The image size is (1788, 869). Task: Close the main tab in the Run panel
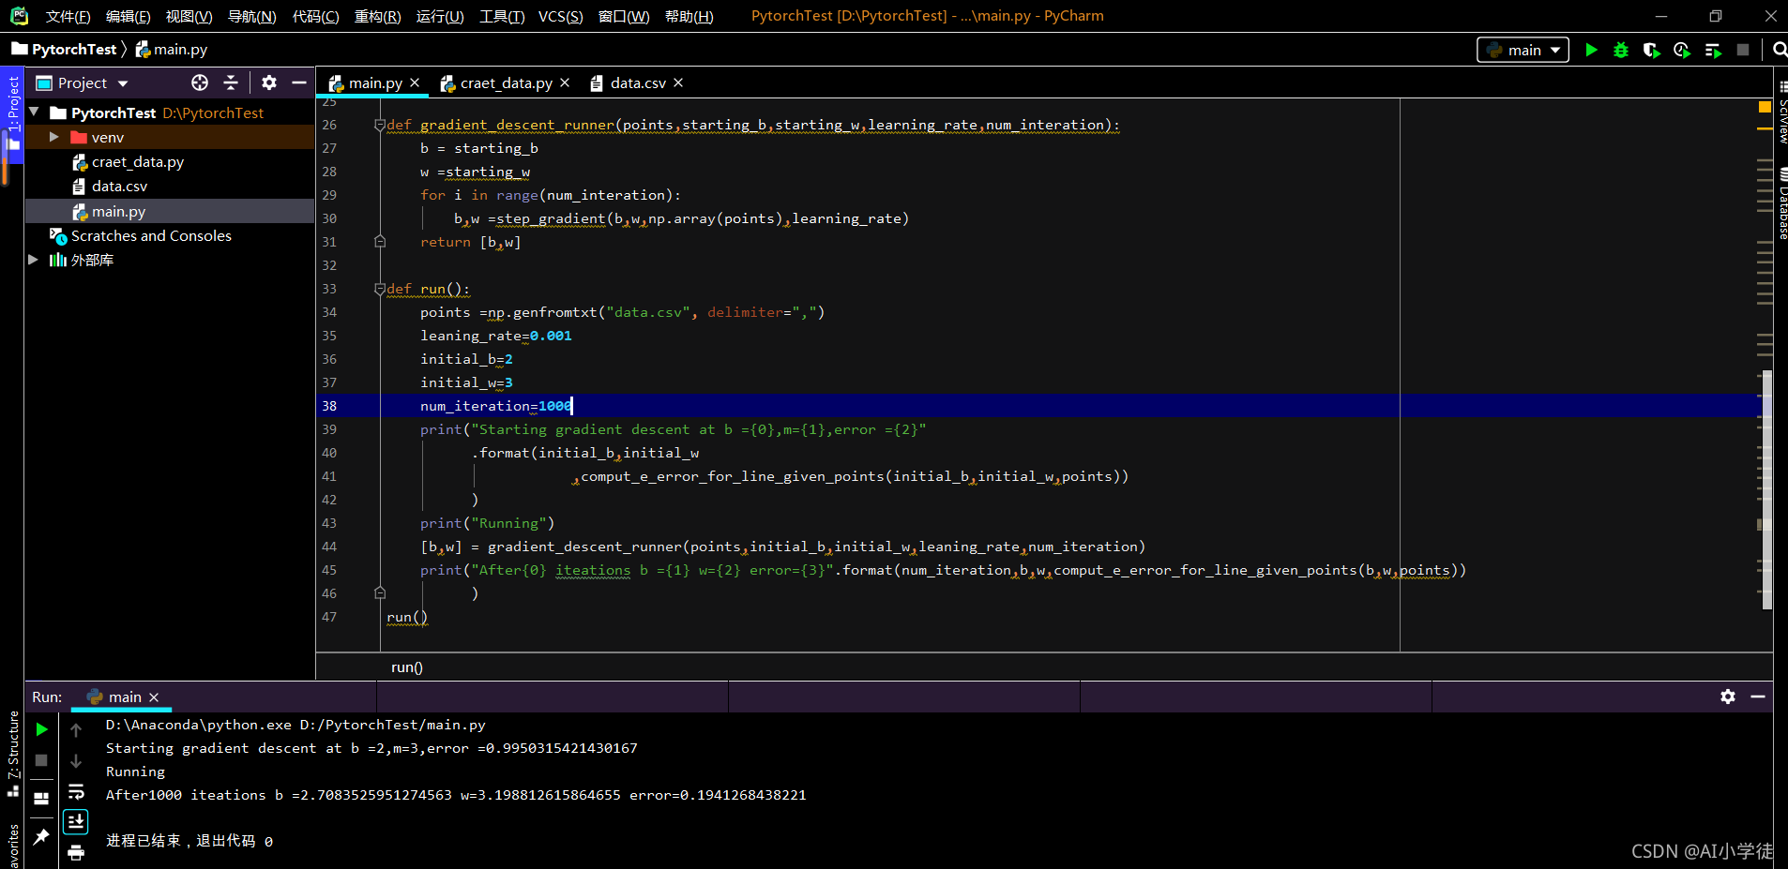[154, 697]
